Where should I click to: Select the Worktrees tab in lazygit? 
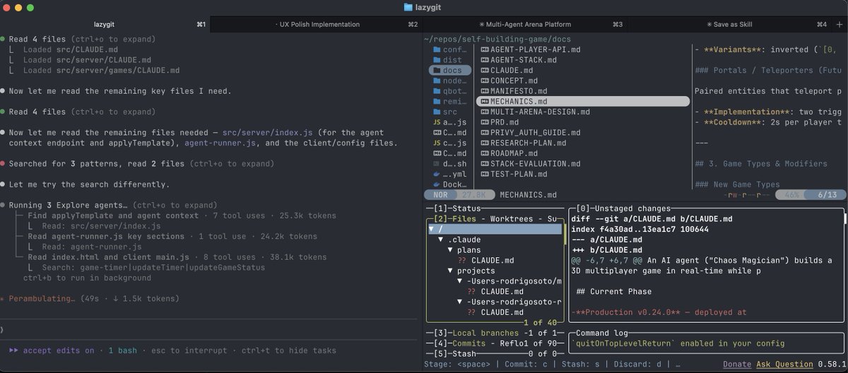point(511,219)
